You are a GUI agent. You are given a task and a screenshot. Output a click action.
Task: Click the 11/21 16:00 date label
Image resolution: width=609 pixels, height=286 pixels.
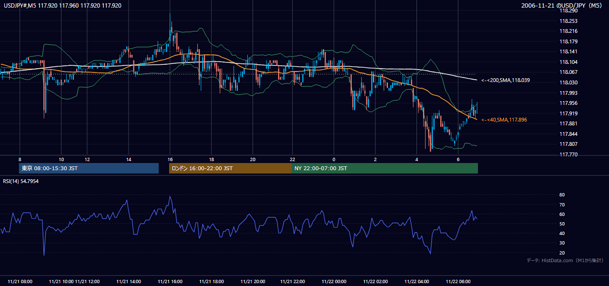170,282
